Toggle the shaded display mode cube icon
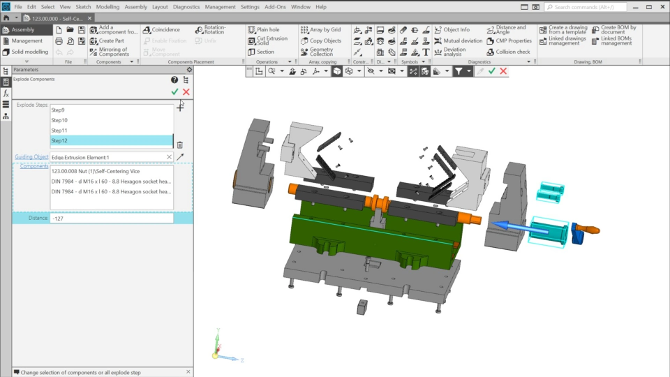The height and width of the screenshot is (377, 670). (x=336, y=71)
